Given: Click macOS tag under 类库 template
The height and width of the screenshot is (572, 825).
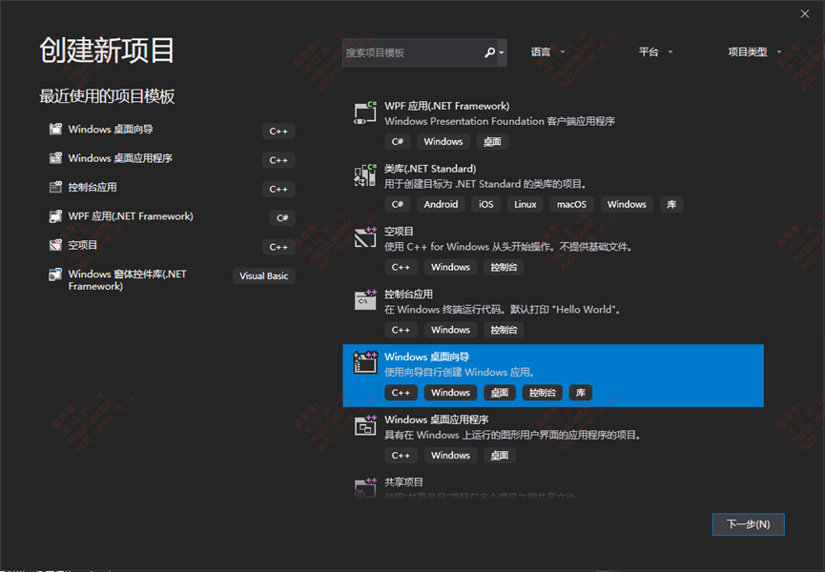Looking at the screenshot, I should point(571,205).
